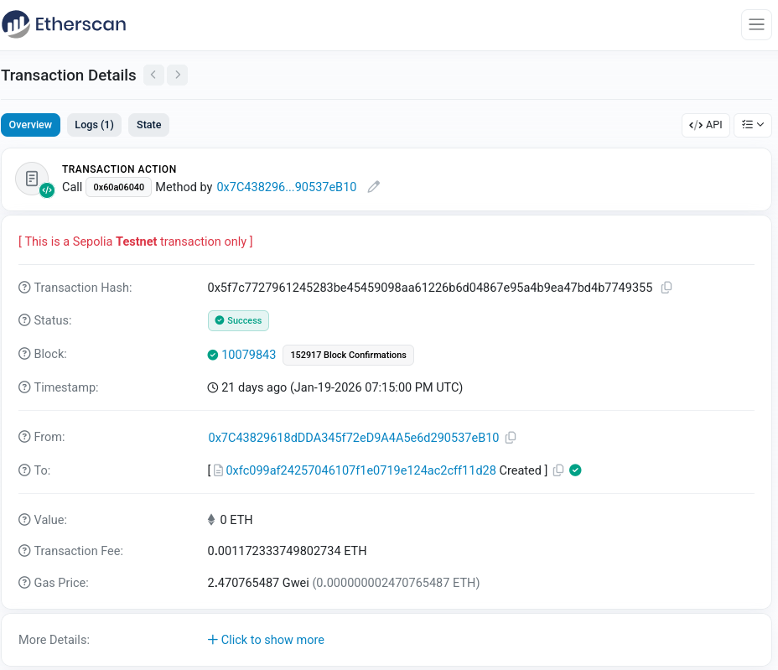This screenshot has height=670, width=778.
Task: Click the Etherscan logo
Action: [x=64, y=23]
